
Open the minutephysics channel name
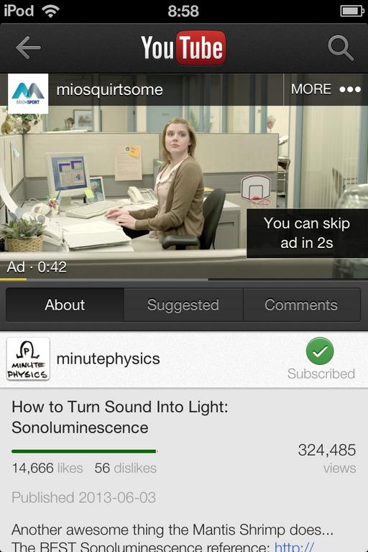click(108, 359)
